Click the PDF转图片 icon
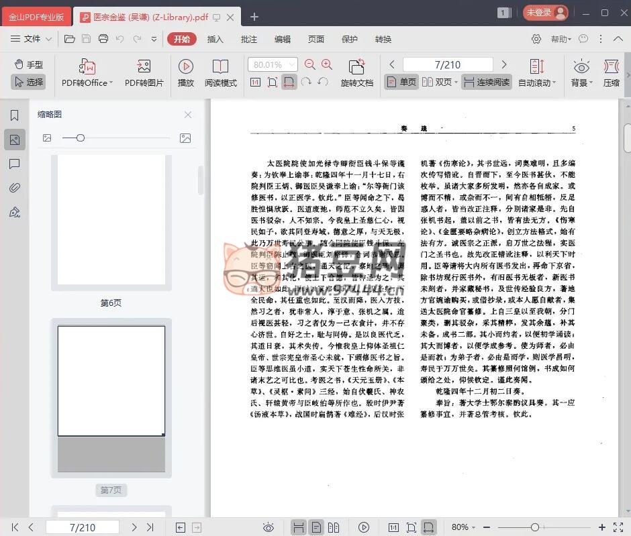Screen dimensions: 631x536 coord(144,67)
